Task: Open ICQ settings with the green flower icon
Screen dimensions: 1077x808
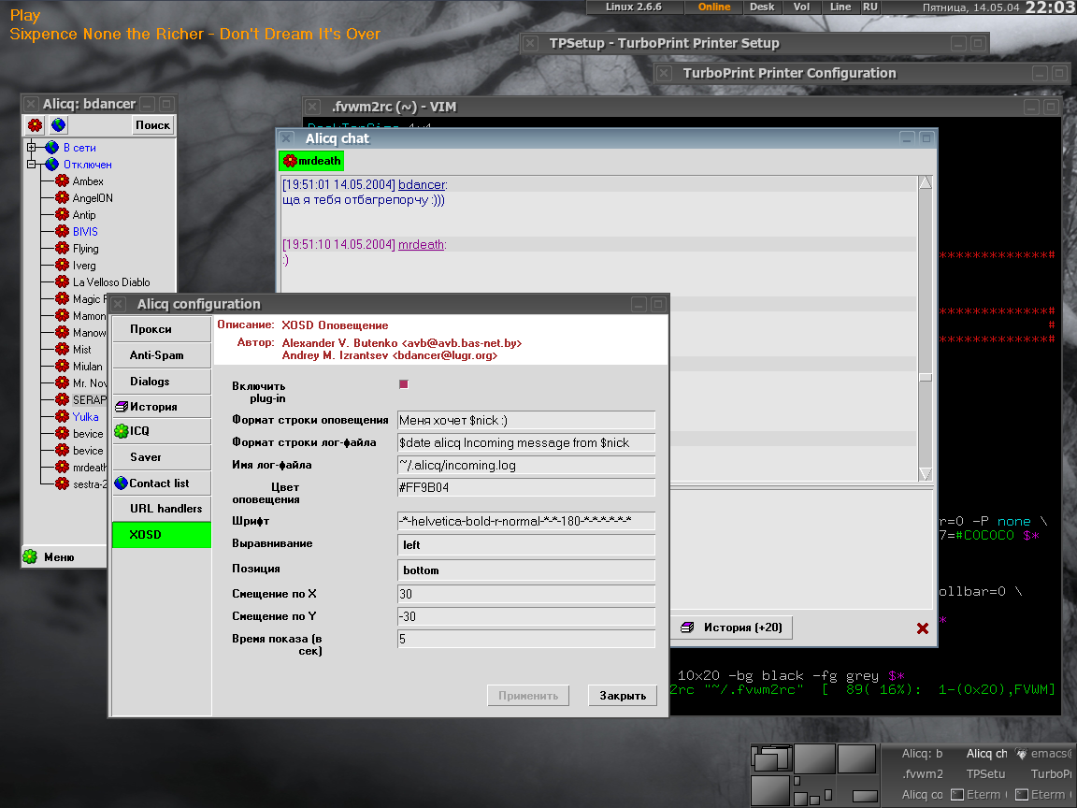Action: click(x=161, y=431)
